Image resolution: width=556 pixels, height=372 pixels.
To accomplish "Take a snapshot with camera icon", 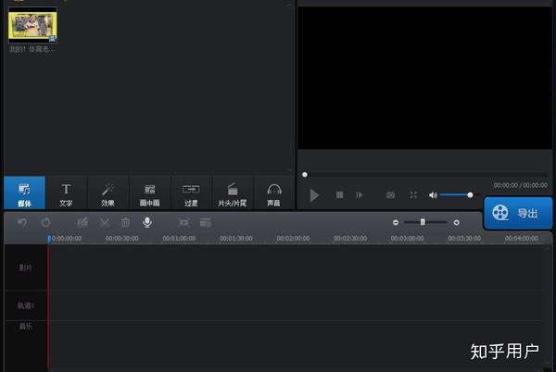I will 390,195.
